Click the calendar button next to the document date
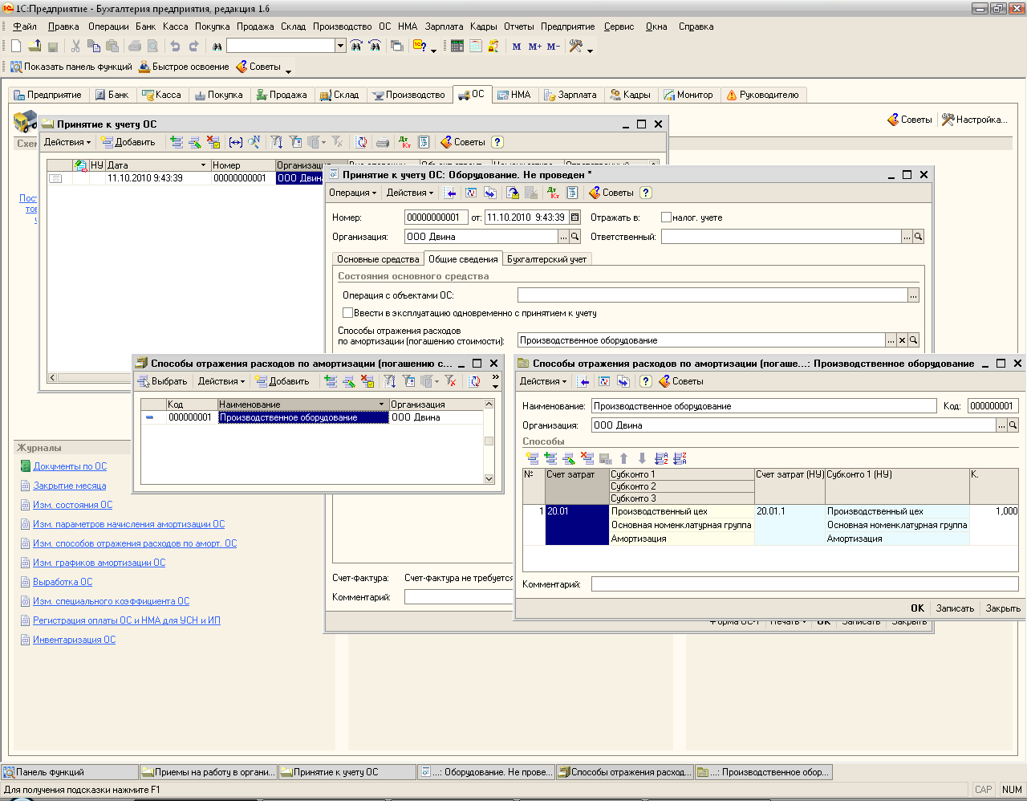1027x801 pixels. tap(575, 218)
